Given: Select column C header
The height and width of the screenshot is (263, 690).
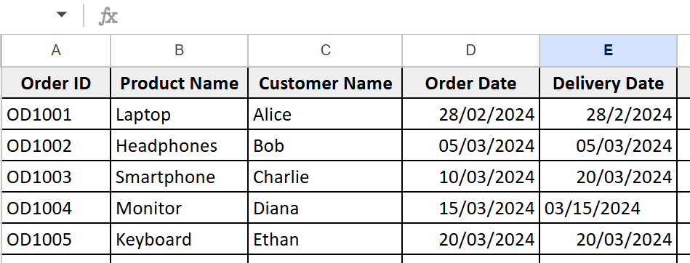Looking at the screenshot, I should click(325, 51).
